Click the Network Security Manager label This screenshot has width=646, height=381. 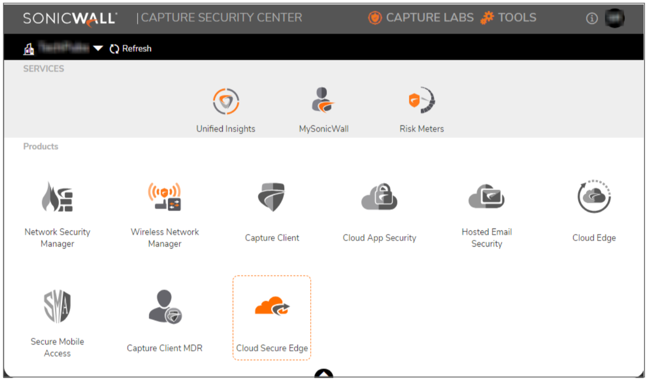[x=57, y=238]
